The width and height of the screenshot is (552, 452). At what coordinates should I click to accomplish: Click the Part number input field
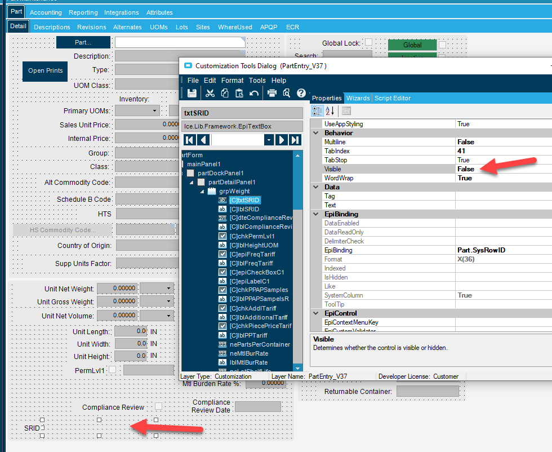[x=180, y=42]
